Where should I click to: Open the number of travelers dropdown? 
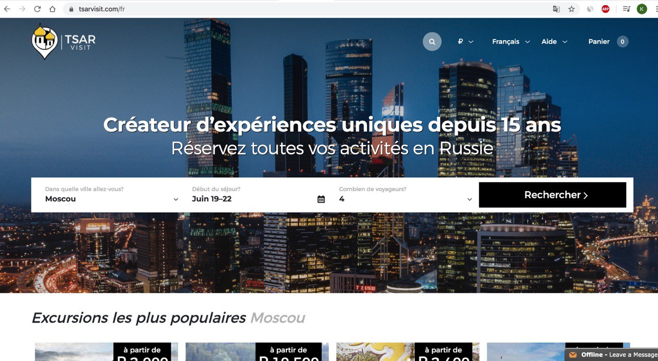coord(406,195)
